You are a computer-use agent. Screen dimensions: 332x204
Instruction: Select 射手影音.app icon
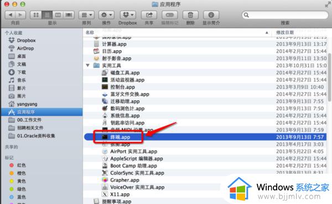96,58
